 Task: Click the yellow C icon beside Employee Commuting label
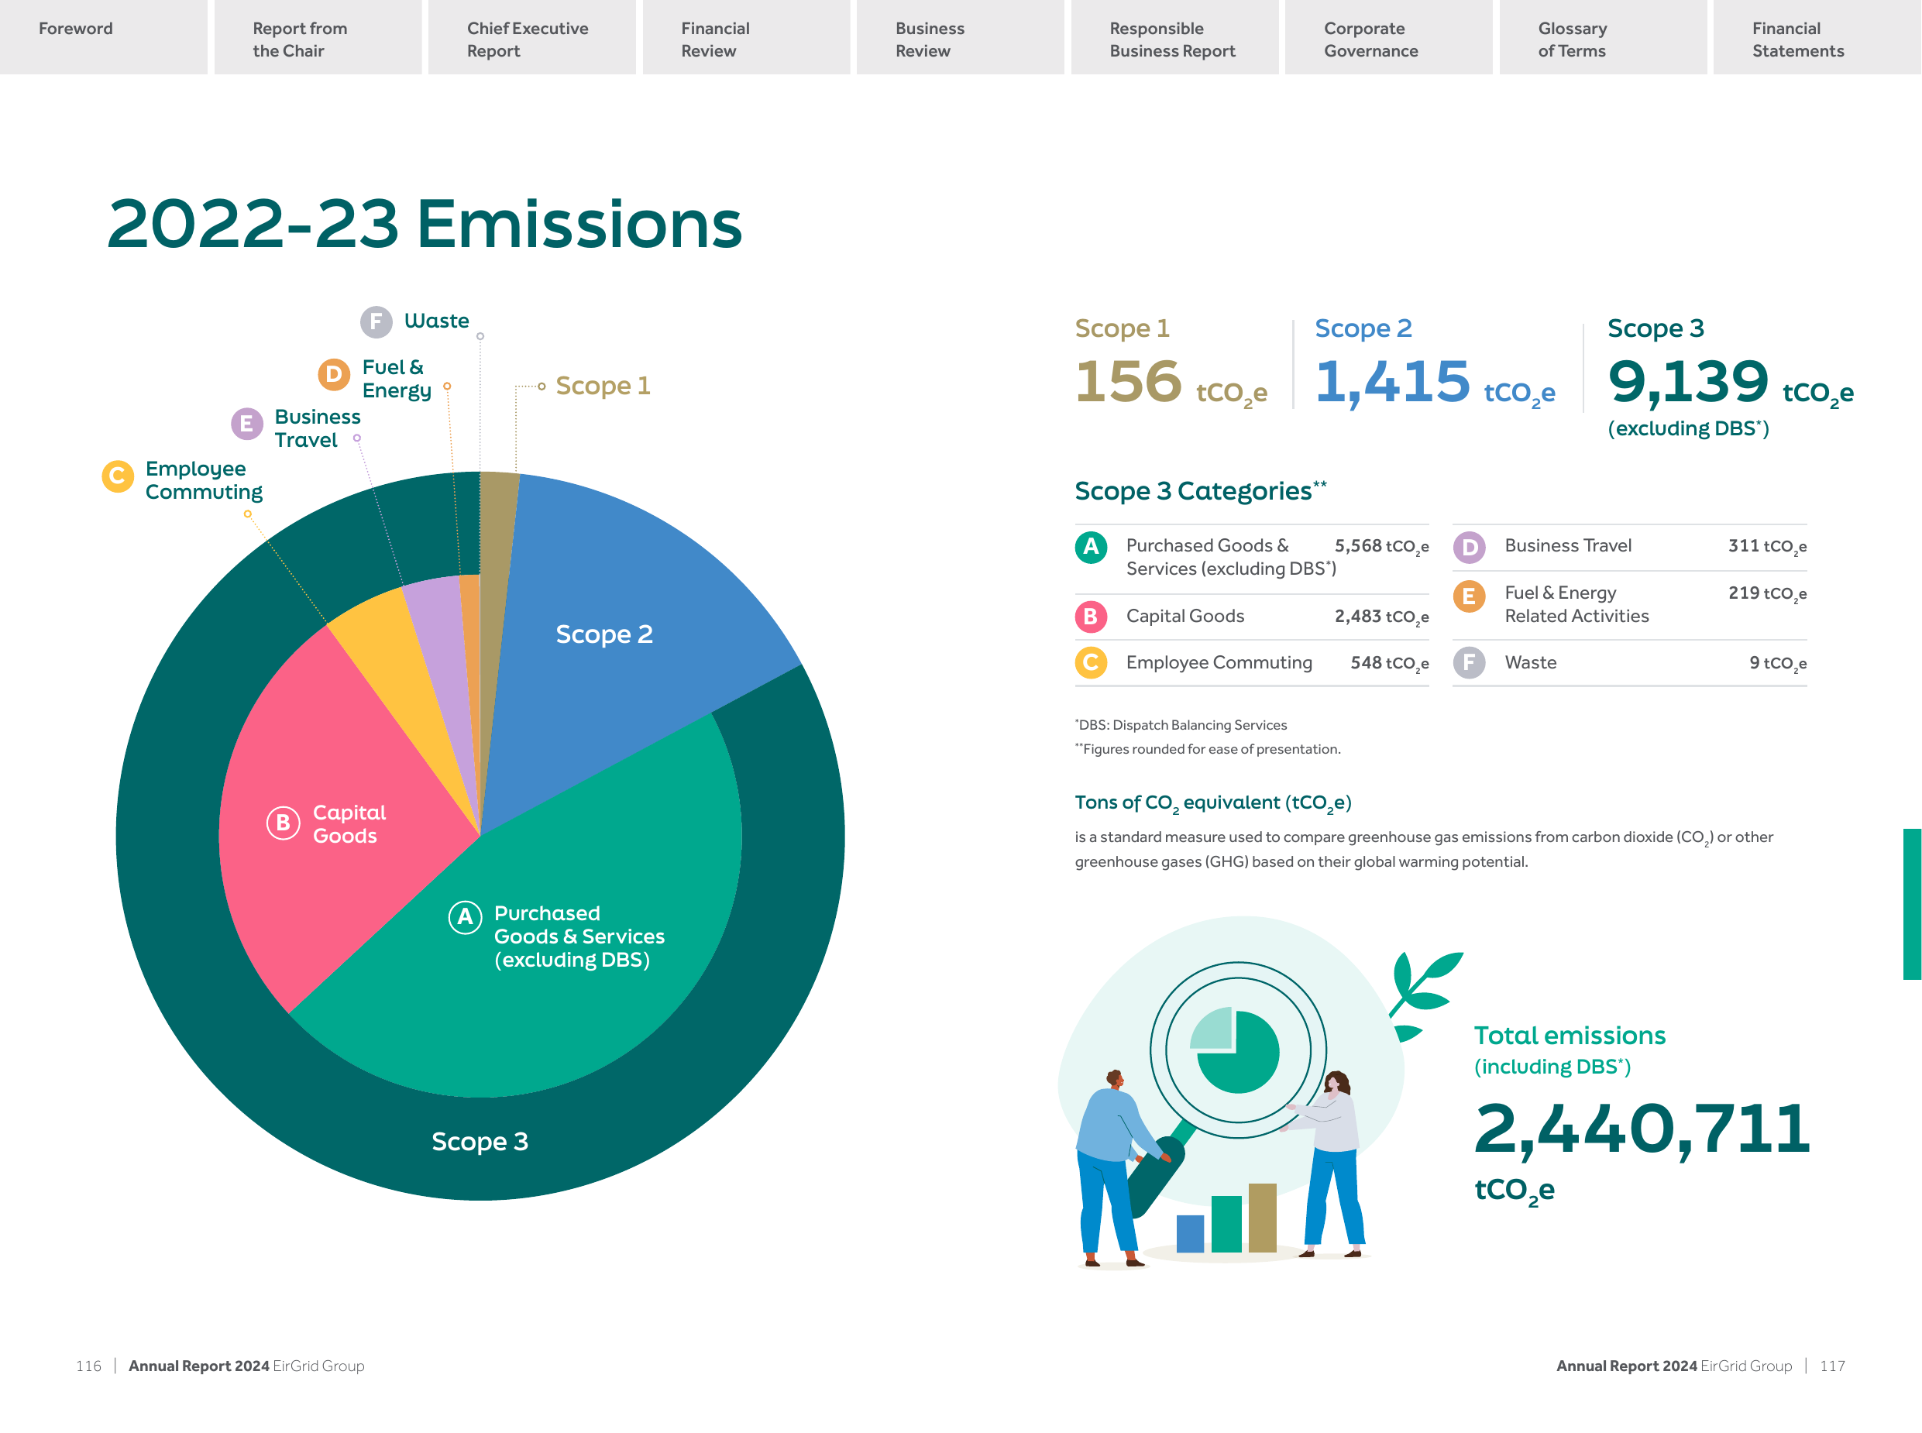click(x=118, y=476)
